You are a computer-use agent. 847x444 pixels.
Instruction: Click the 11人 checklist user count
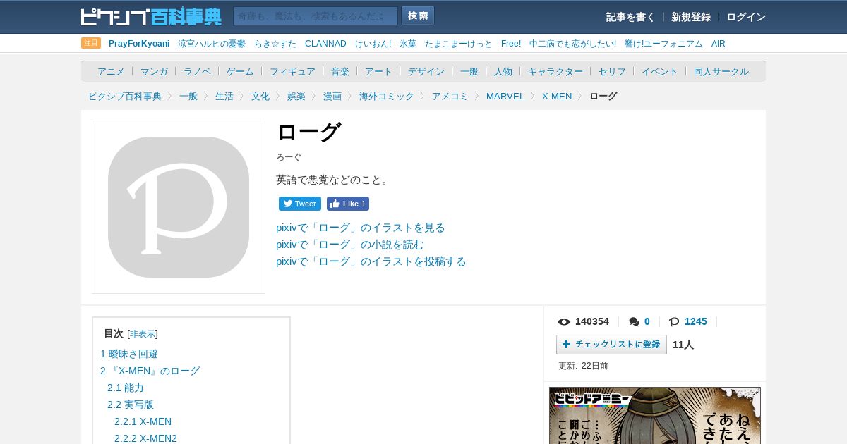683,345
